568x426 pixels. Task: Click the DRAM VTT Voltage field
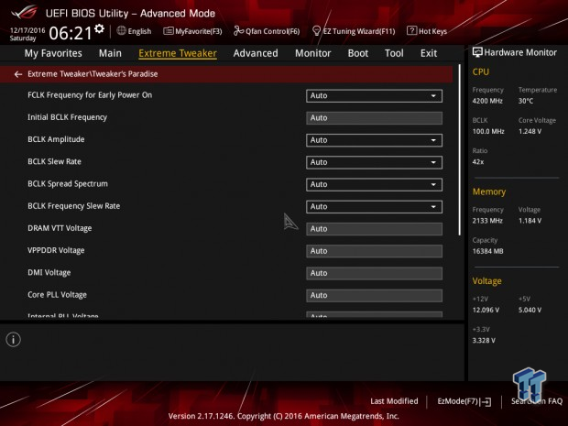[374, 229]
